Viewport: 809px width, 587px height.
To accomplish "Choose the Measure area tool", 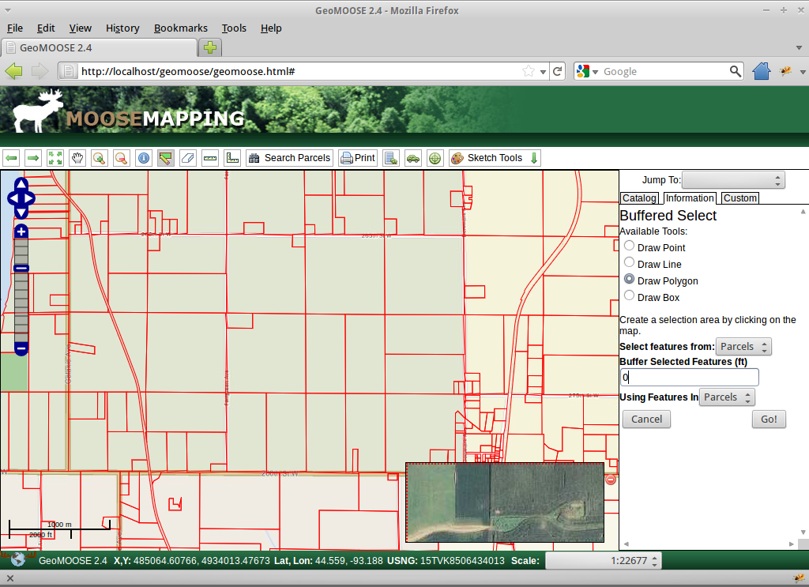I will pos(233,158).
